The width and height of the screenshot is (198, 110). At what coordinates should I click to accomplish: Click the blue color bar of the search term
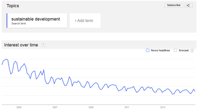point(7,20)
